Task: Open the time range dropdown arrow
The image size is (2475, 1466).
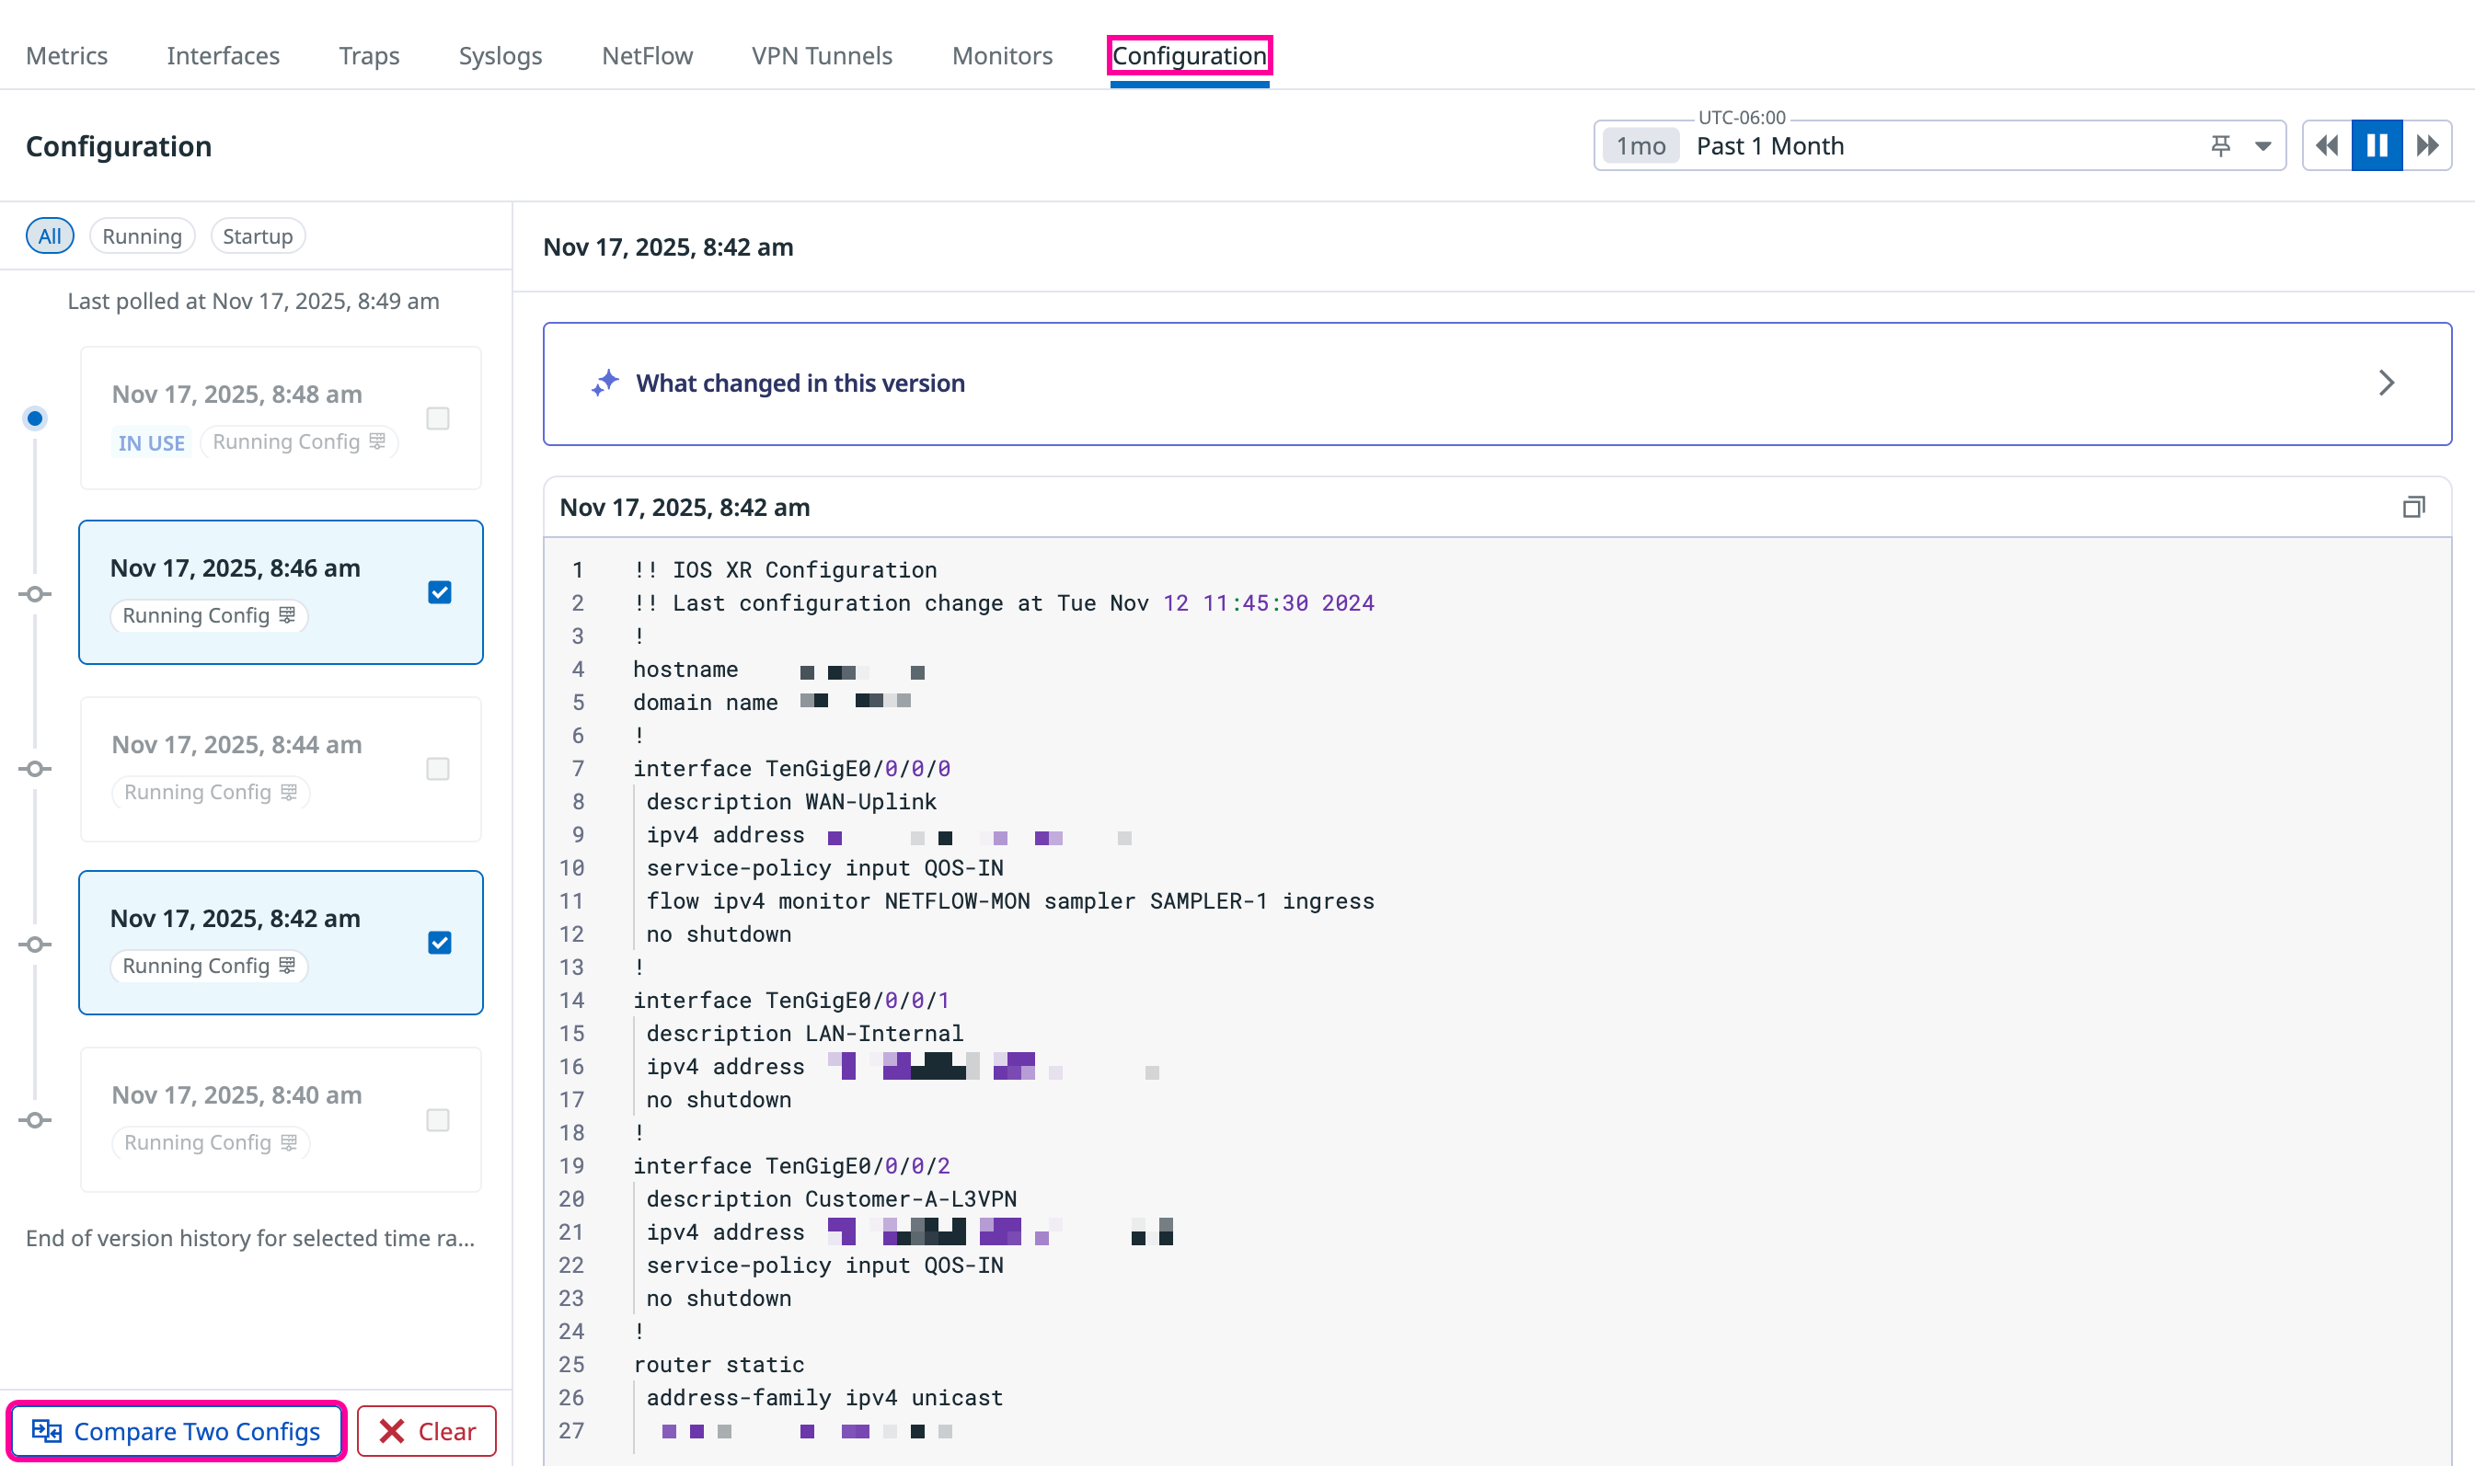Action: [2262, 146]
